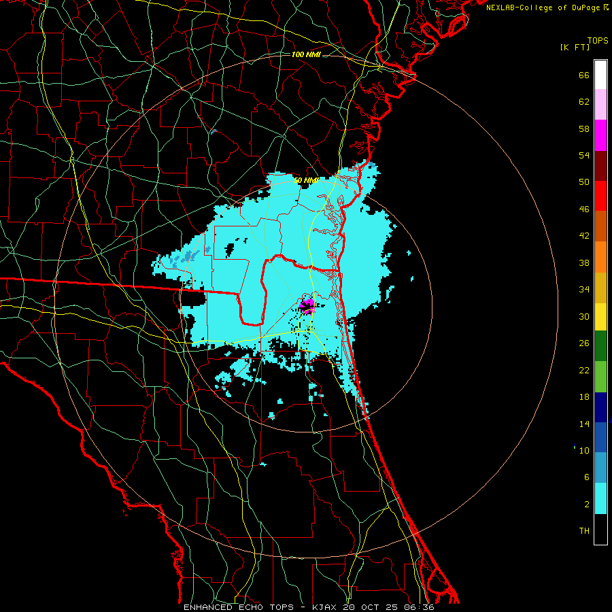The image size is (612, 612).
Task: Select the cyan legend segment
Action: click(600, 498)
